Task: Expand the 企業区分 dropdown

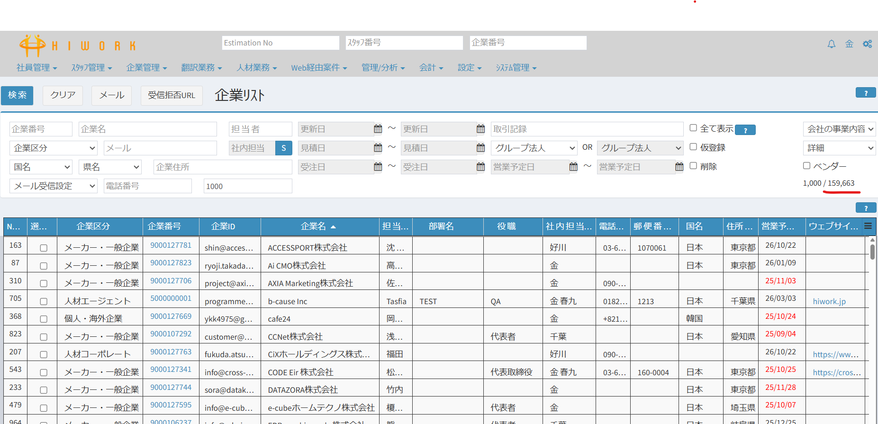Action: pyautogui.click(x=54, y=148)
